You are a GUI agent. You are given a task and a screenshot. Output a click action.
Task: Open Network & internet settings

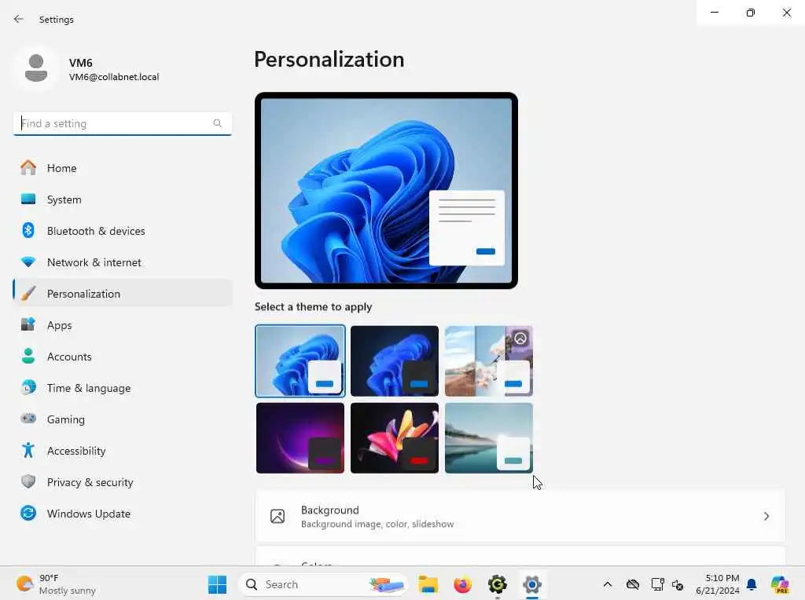(x=123, y=262)
